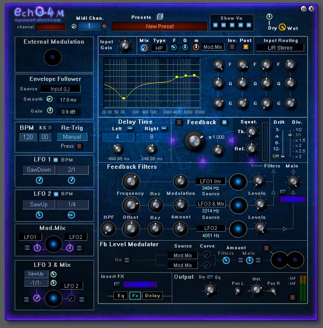Click the filter F cutoff knob
This screenshot has width=323, height=328.
point(174,48)
